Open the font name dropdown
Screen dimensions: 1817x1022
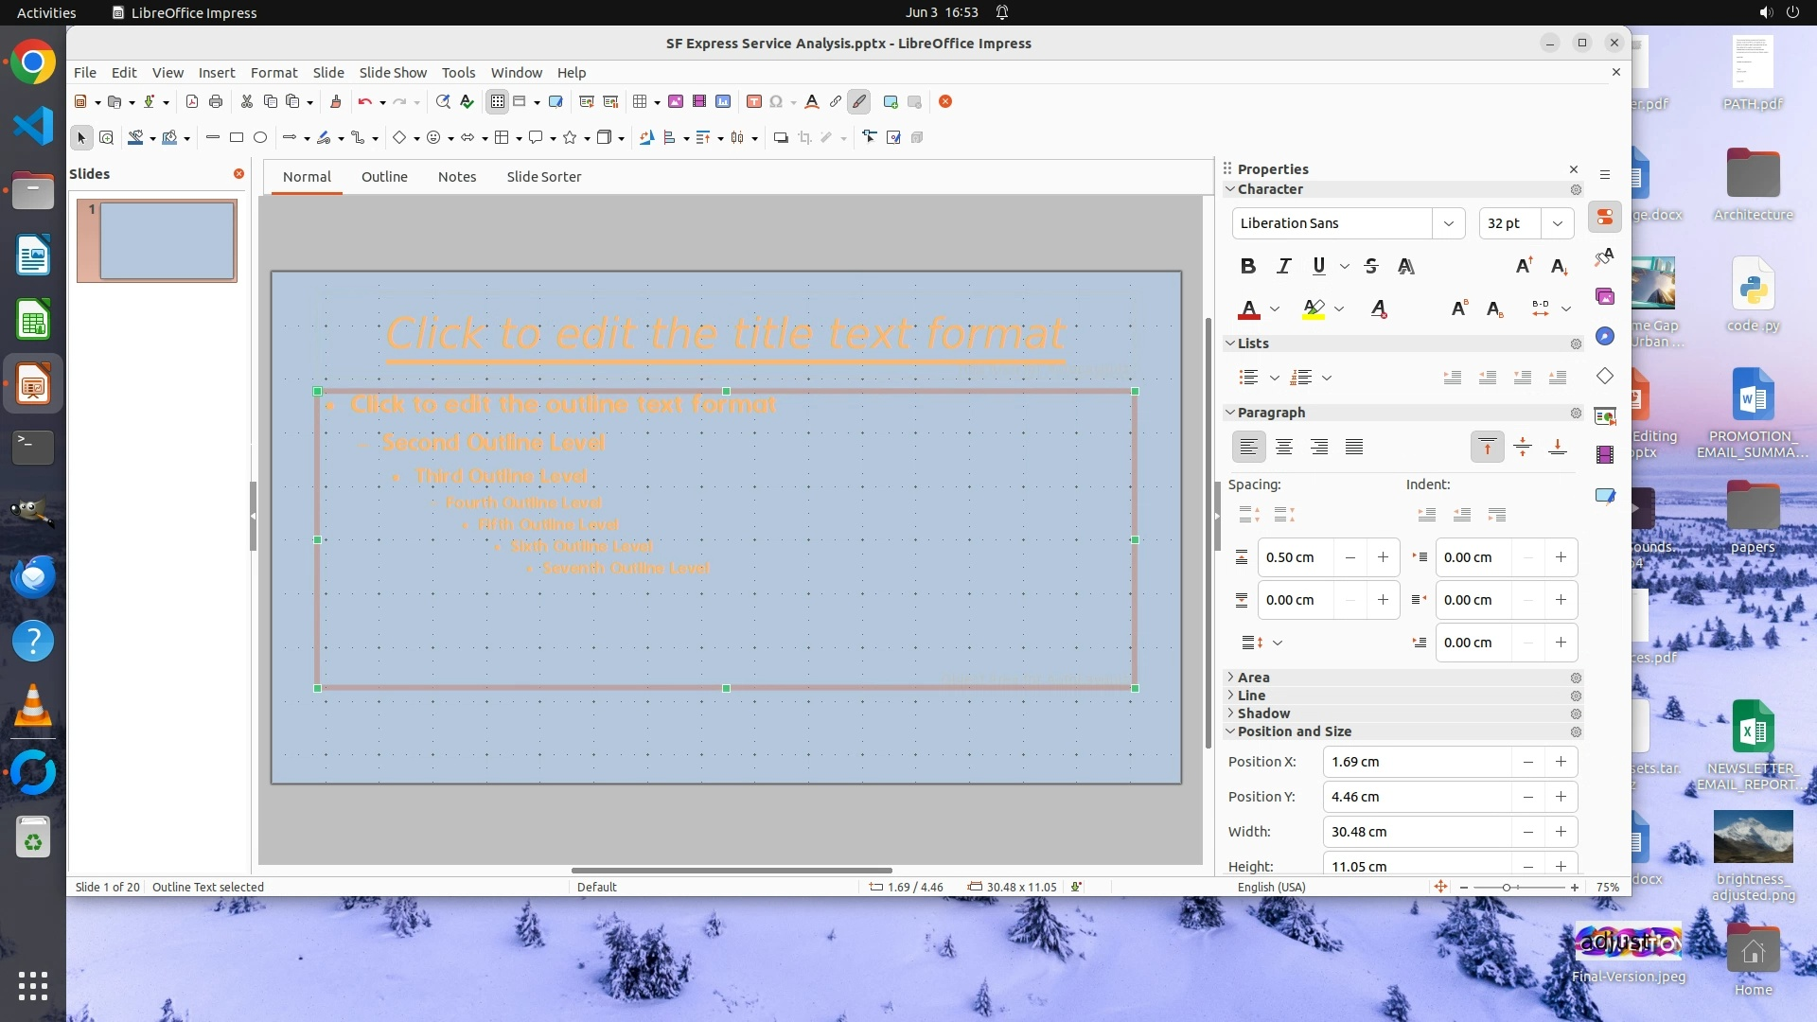click(1448, 223)
